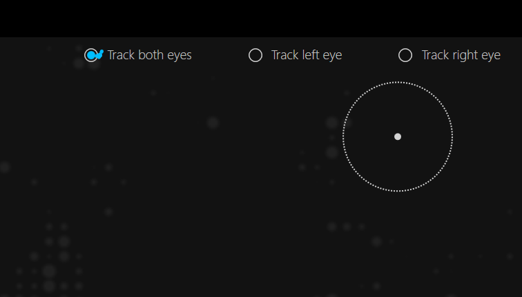
Task: Click the "Track right eye" label text
Action: click(x=461, y=55)
